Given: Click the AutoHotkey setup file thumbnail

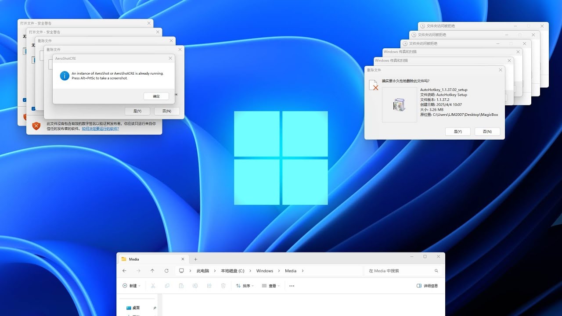Looking at the screenshot, I should 399,104.
